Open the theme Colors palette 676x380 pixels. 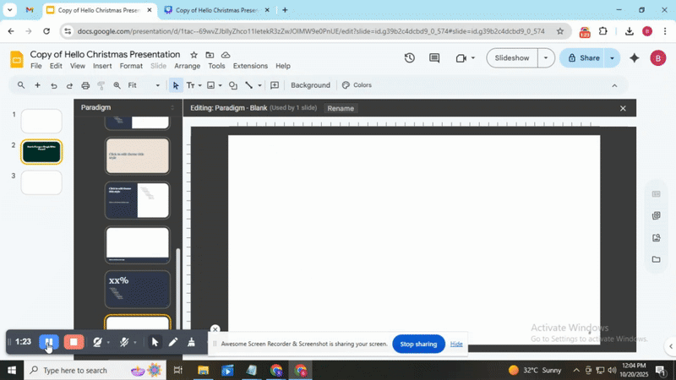click(357, 85)
